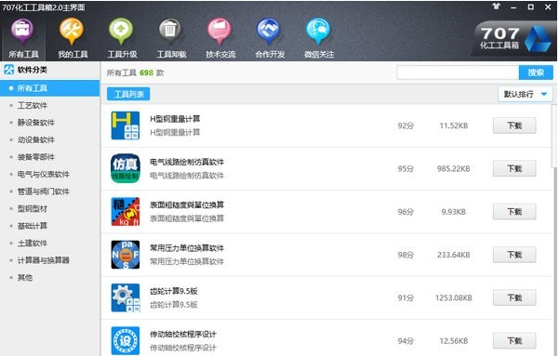Open the 所有工具 toolbar icon

(x=23, y=32)
